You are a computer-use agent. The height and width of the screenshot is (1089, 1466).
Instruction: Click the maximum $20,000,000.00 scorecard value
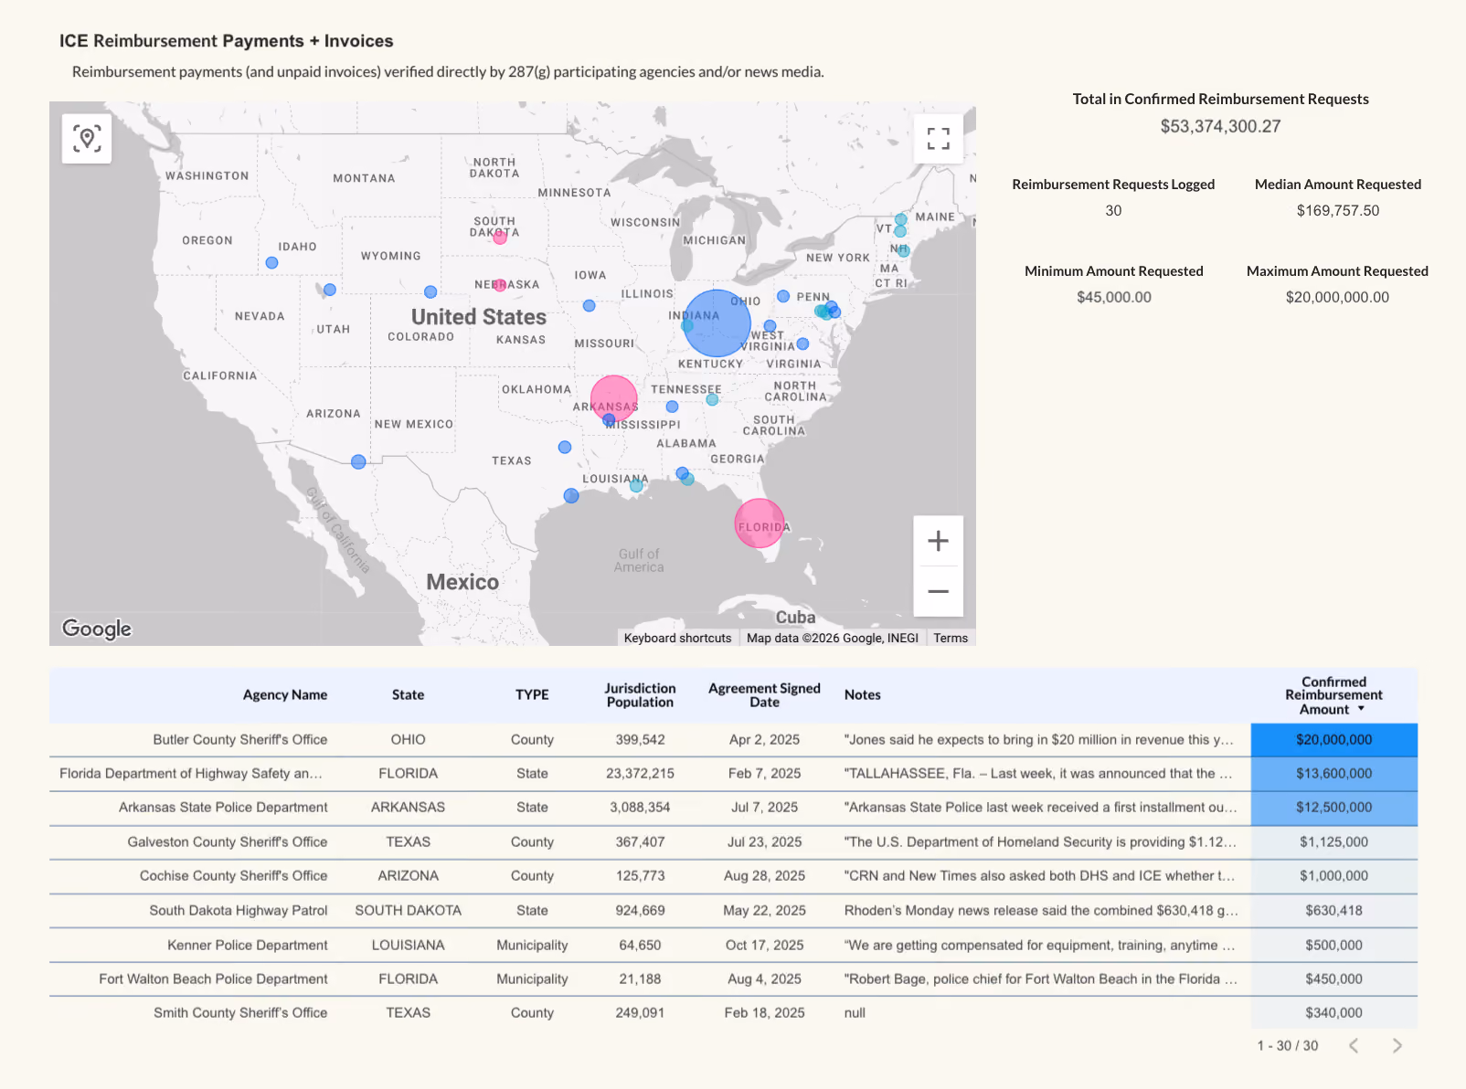coord(1336,298)
